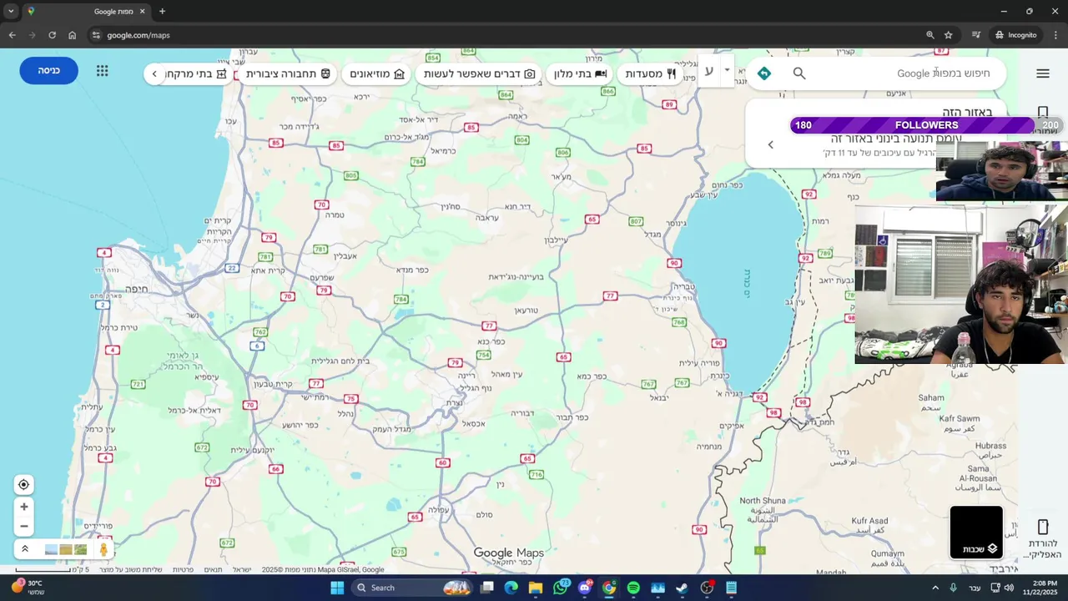Viewport: 1068px width, 601px height.
Task: Open the browser home page
Action: click(72, 35)
